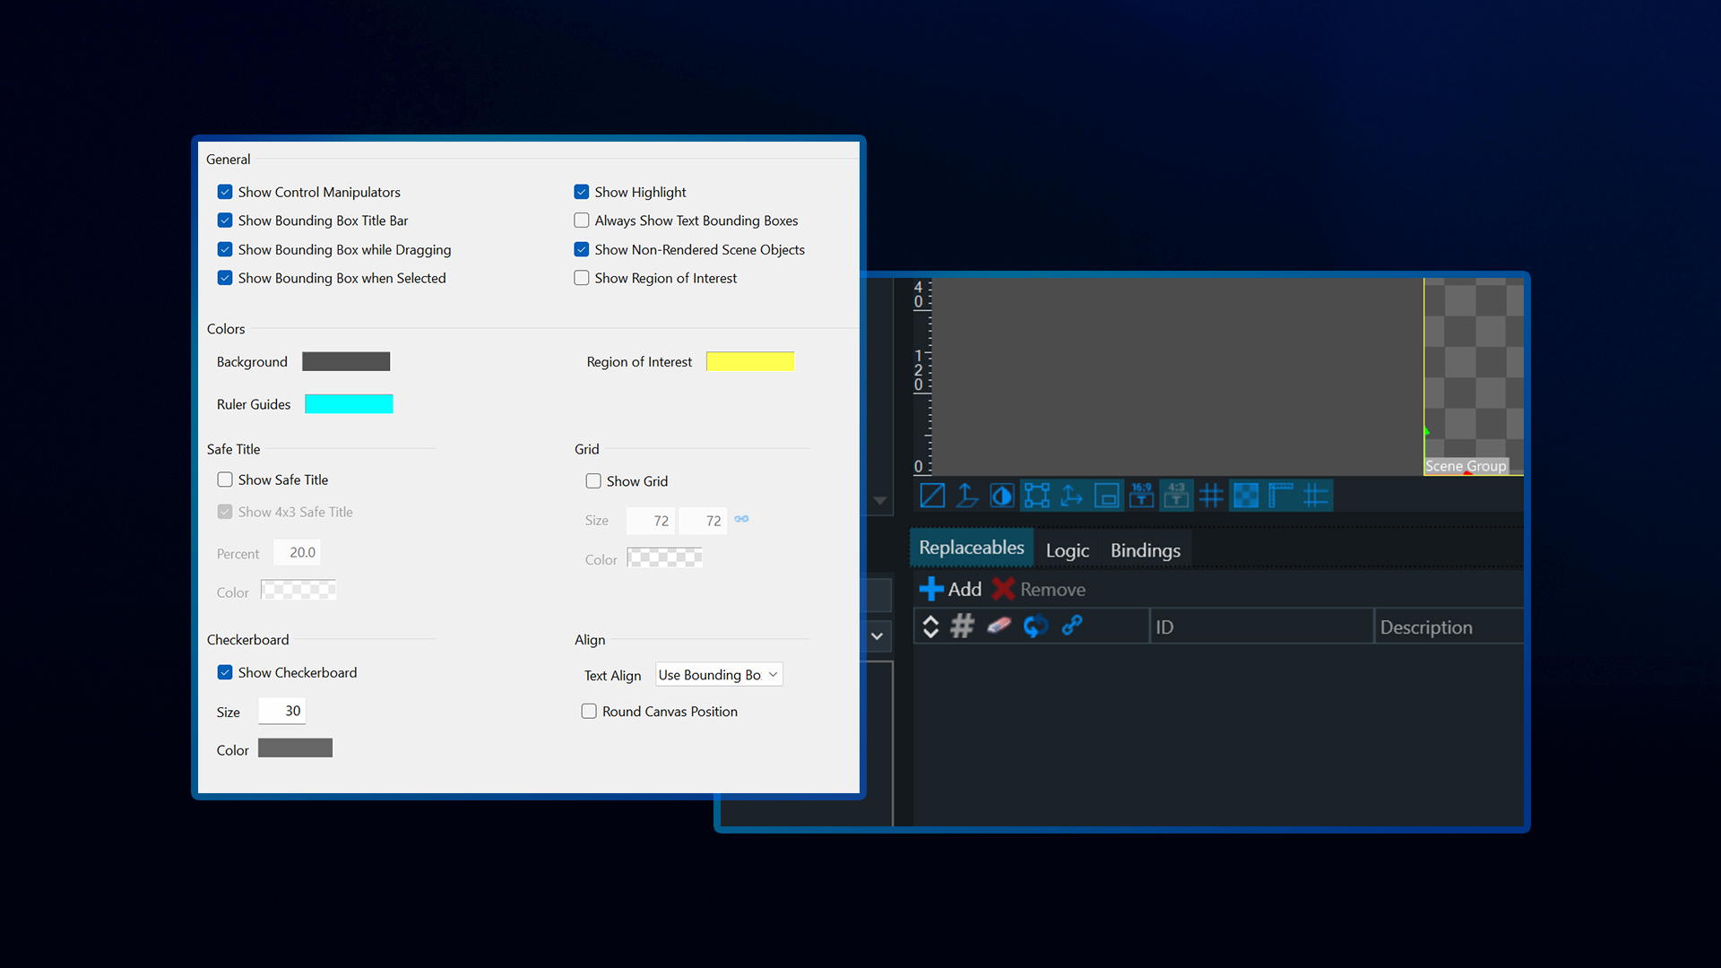Click the chain link icon in Replaceables header
The image size is (1721, 968).
[1072, 626]
